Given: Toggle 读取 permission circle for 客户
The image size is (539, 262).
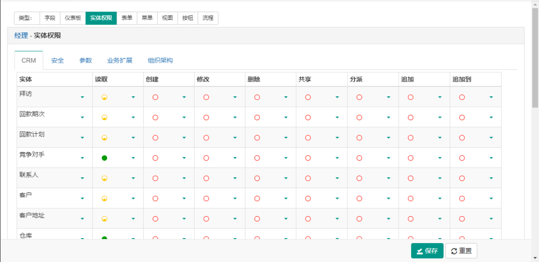Looking at the screenshot, I should [104, 199].
